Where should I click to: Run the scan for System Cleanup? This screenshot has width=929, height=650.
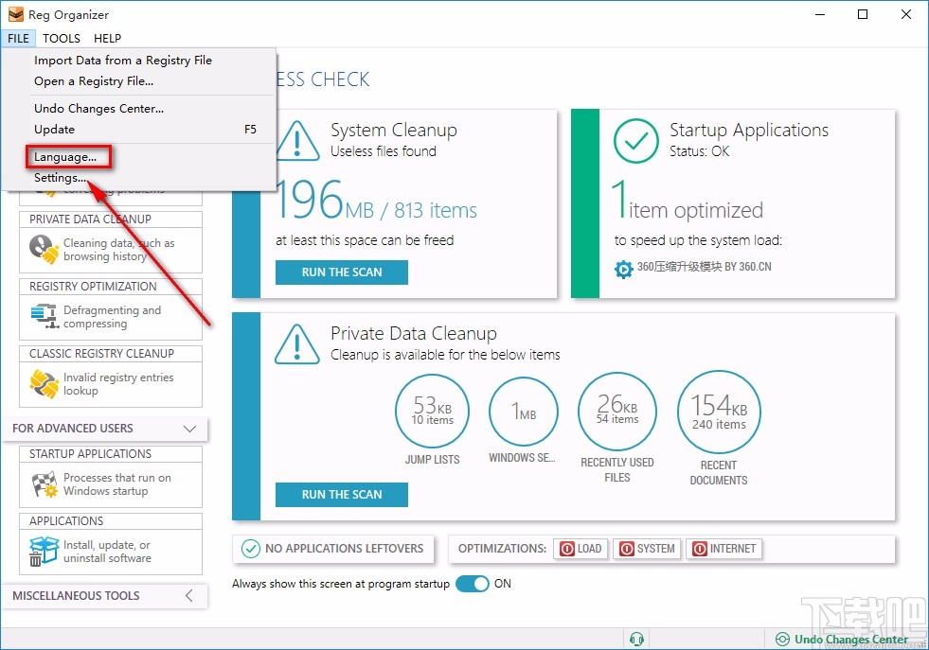(x=341, y=272)
